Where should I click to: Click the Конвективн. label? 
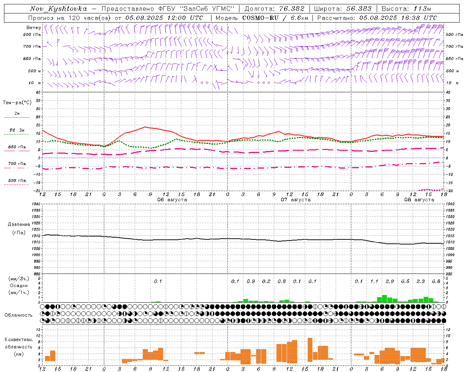point(19,340)
